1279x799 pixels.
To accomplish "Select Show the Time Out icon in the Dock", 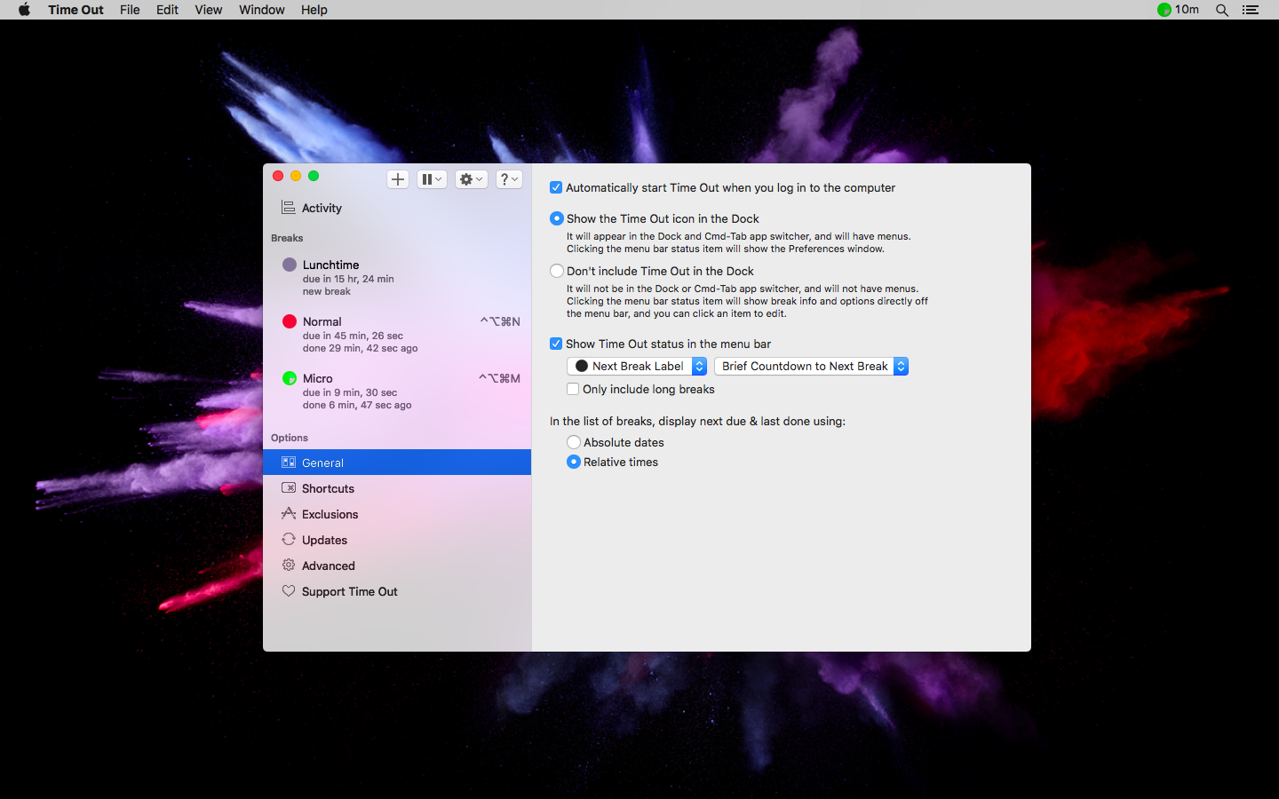I will pyautogui.click(x=557, y=218).
